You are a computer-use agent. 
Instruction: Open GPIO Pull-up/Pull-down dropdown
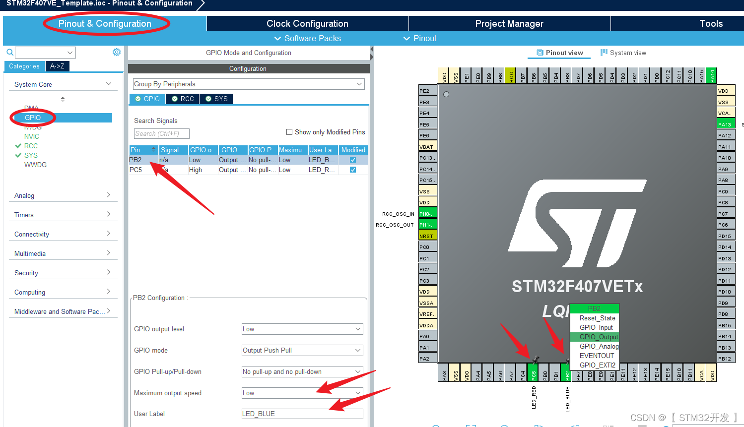[302, 371]
